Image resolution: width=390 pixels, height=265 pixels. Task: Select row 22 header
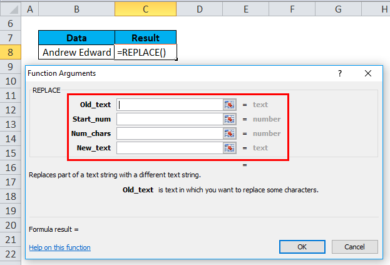pos(11,254)
